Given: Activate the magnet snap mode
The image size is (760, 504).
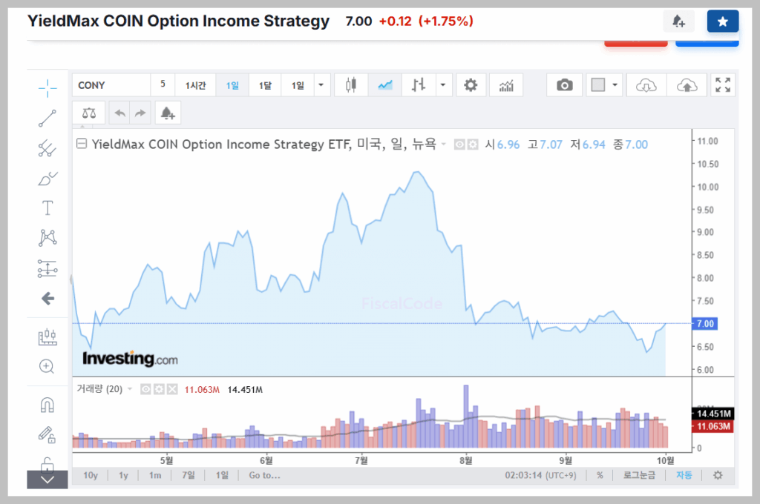Looking at the screenshot, I should point(47,405).
